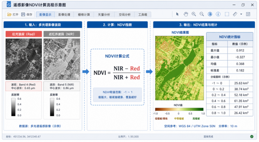259x142 pixels.
Task: Click the layout panel icon in toolbar
Action: point(248,14)
